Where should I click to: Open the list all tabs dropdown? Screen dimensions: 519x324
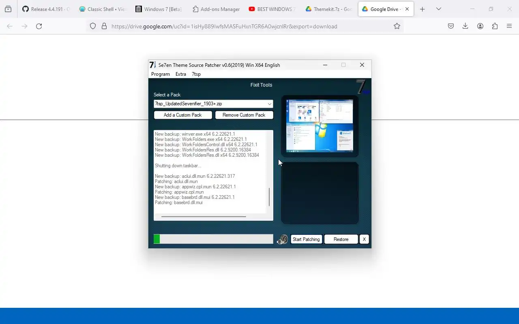coord(438,9)
